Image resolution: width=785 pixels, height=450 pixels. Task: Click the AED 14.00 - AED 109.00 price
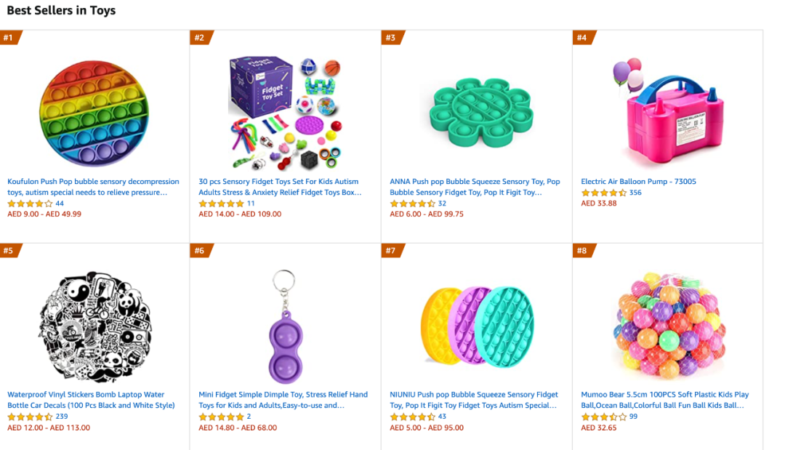point(240,214)
